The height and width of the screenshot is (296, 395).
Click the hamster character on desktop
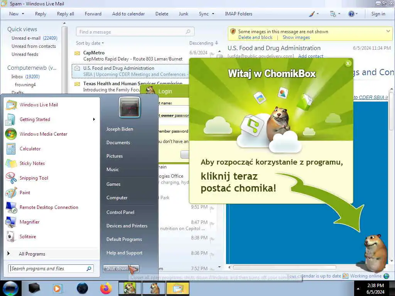[x=375, y=253]
